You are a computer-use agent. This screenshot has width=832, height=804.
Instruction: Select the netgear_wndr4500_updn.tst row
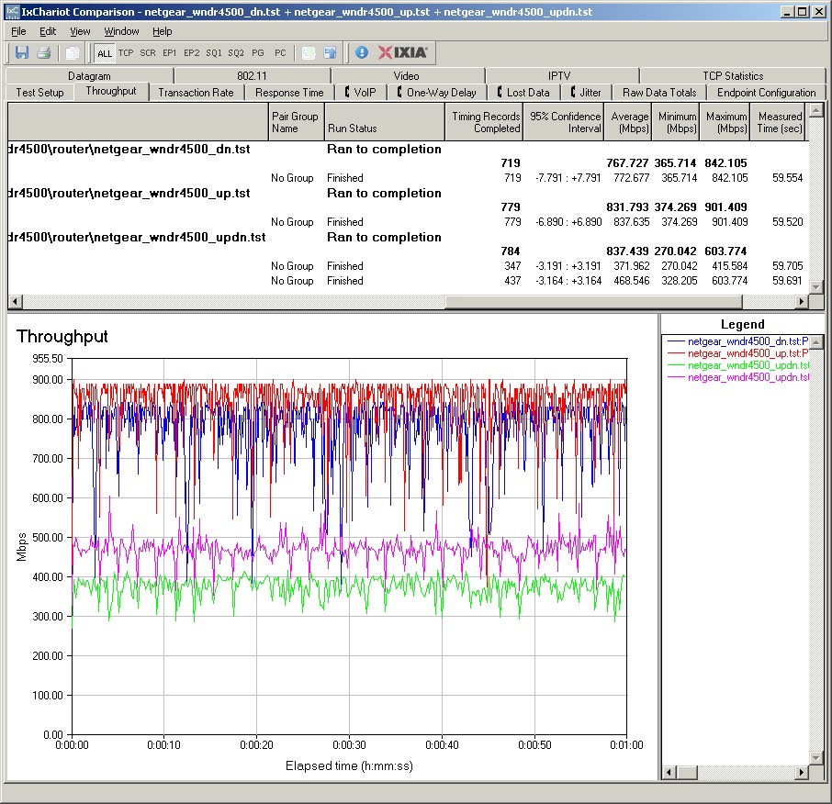[408, 237]
